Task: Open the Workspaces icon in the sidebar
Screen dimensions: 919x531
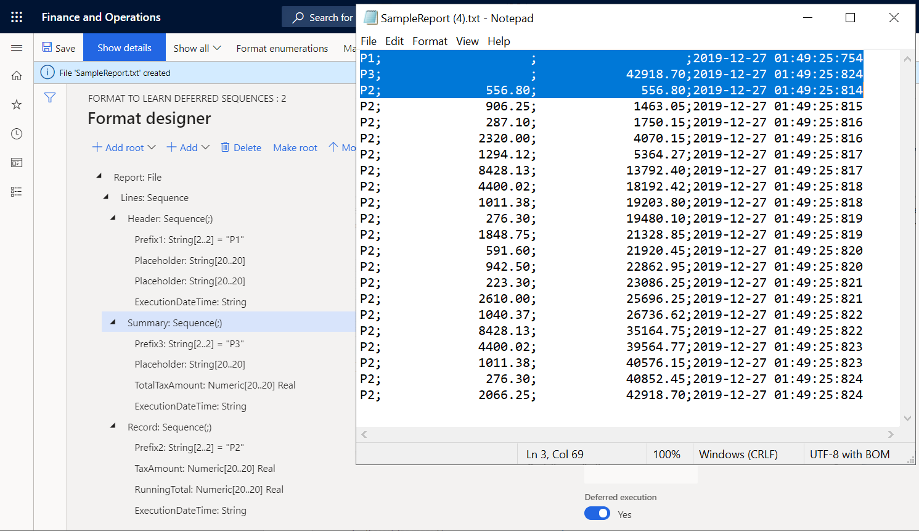Action: (16, 162)
